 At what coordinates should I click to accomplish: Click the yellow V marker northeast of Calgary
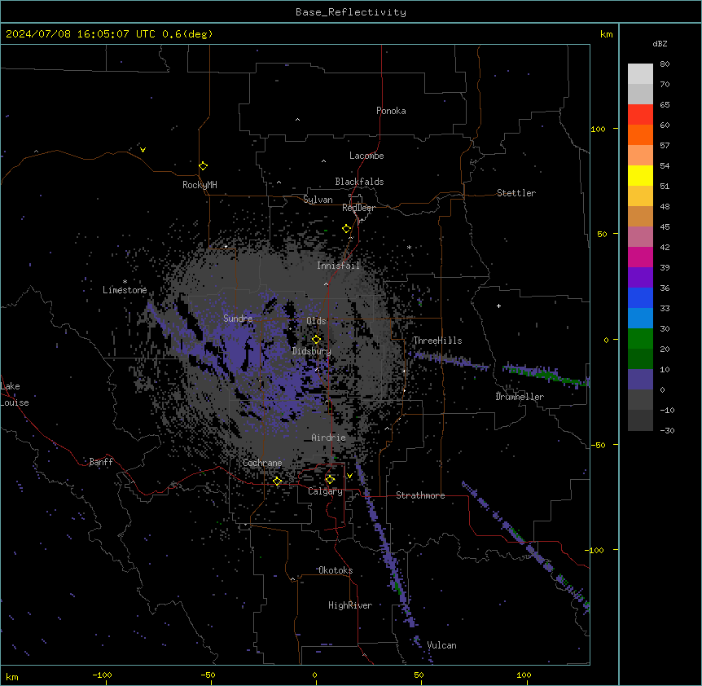point(349,476)
